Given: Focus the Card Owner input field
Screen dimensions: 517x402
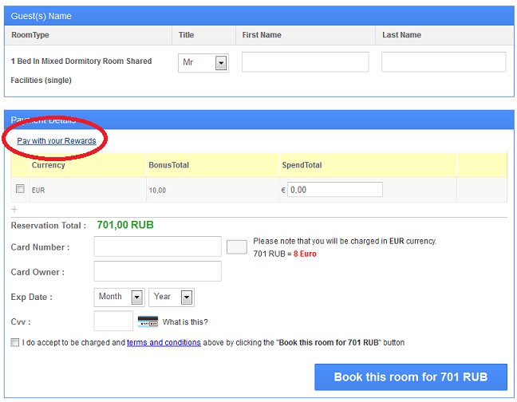Looking at the screenshot, I should (157, 271).
